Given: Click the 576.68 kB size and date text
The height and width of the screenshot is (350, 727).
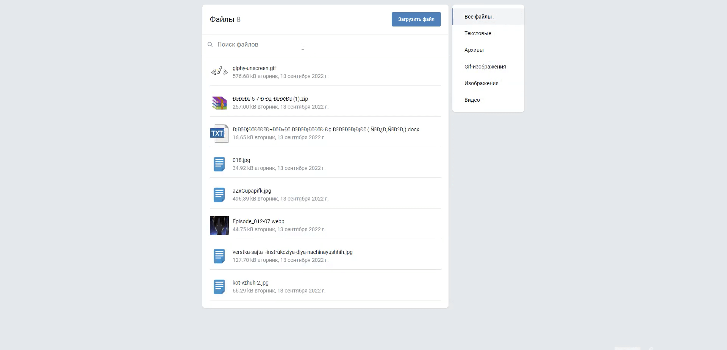Looking at the screenshot, I should (280, 76).
